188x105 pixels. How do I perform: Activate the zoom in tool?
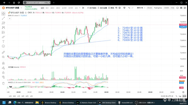(3, 57)
